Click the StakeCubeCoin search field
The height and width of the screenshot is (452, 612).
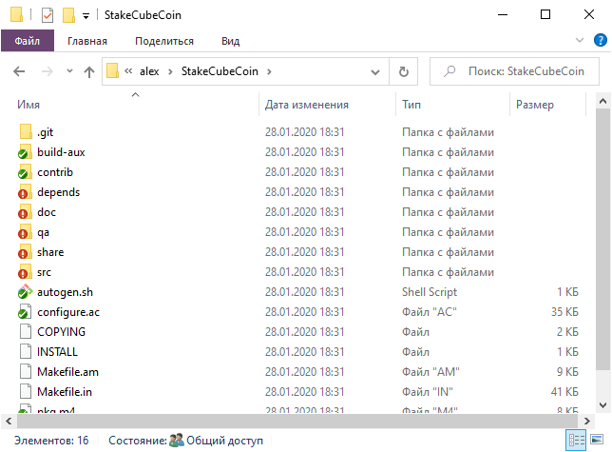(x=514, y=71)
